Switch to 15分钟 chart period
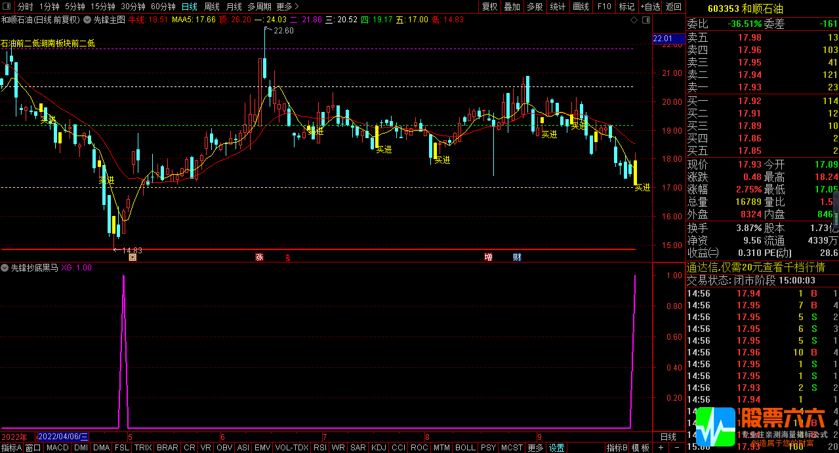The height and width of the screenshot is (453, 839). [x=103, y=7]
